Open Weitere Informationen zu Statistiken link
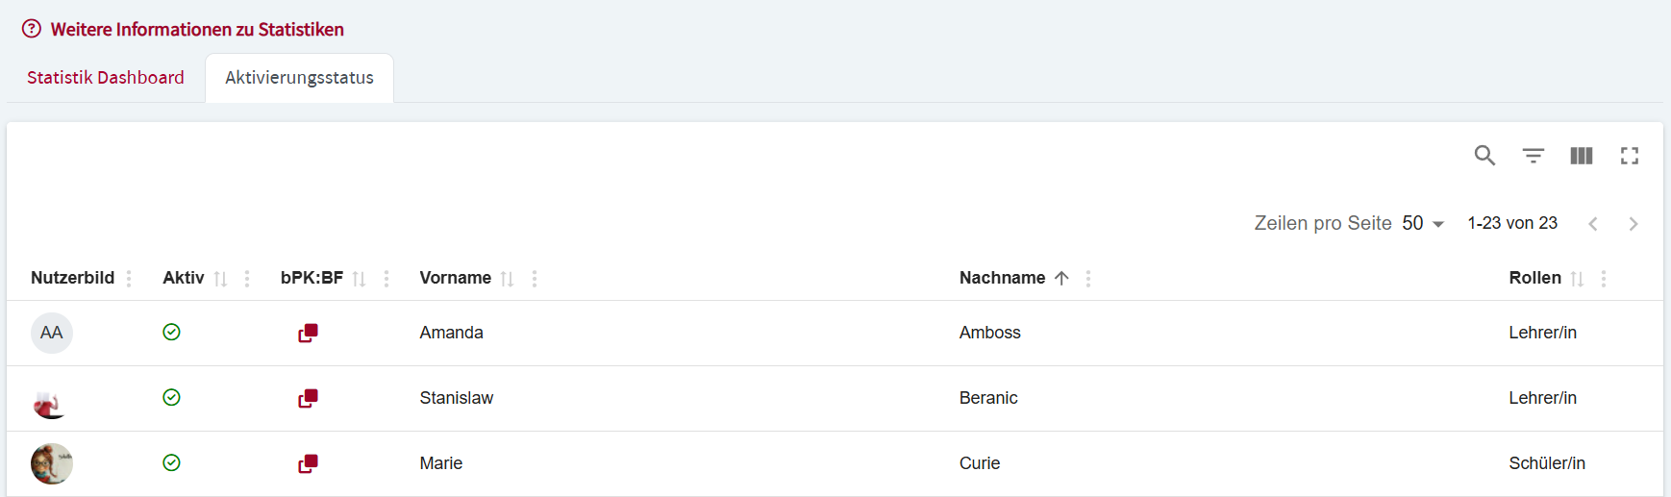Viewport: 1671px width, 497px height. tap(197, 30)
